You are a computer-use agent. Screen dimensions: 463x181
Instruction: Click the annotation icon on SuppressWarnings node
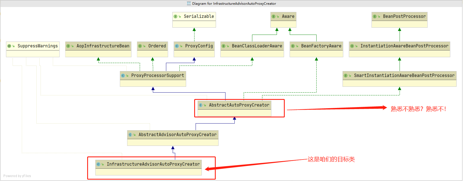click(x=9, y=46)
